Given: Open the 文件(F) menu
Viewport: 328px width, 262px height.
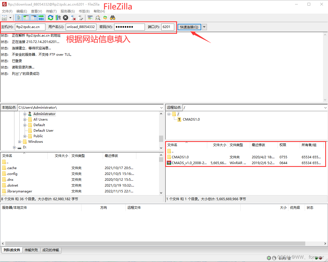Looking at the screenshot, I should coord(7,11).
